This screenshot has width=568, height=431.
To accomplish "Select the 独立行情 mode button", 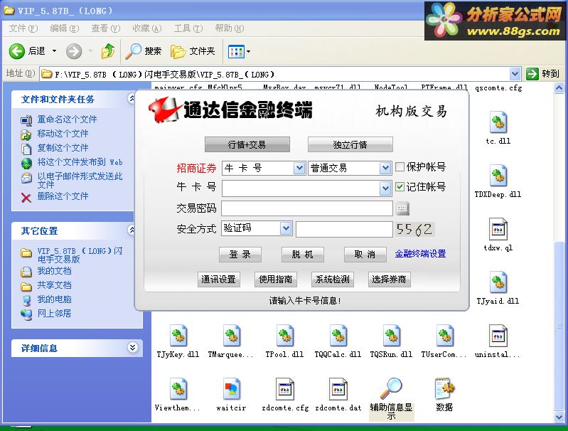I will (x=350, y=144).
